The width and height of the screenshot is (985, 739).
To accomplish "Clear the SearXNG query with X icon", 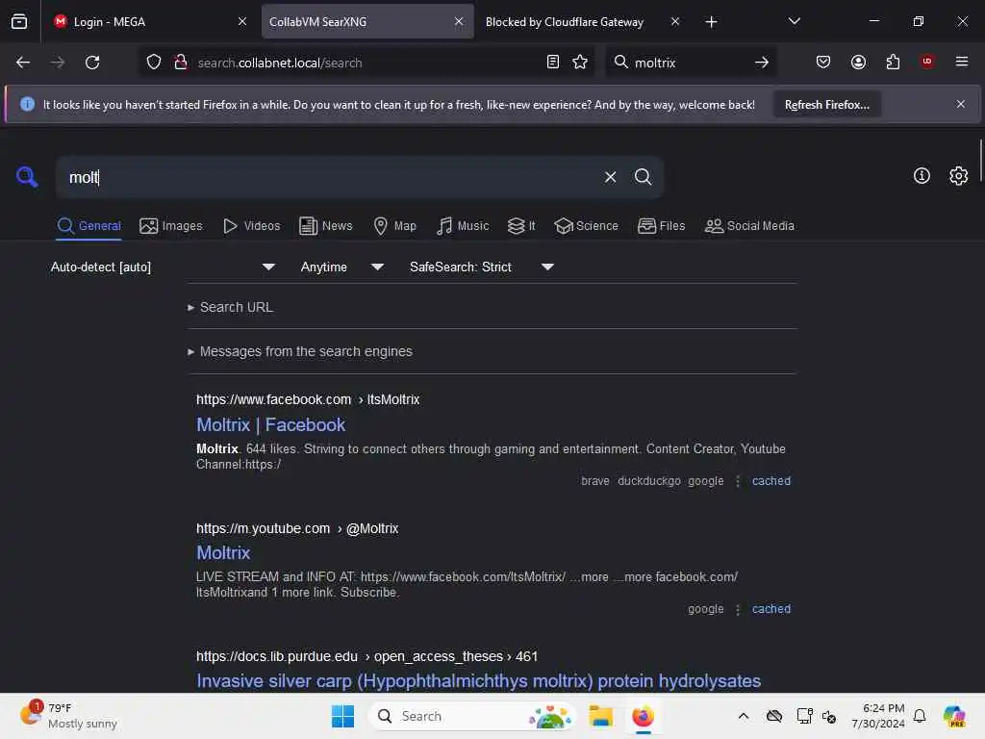I will coord(610,177).
